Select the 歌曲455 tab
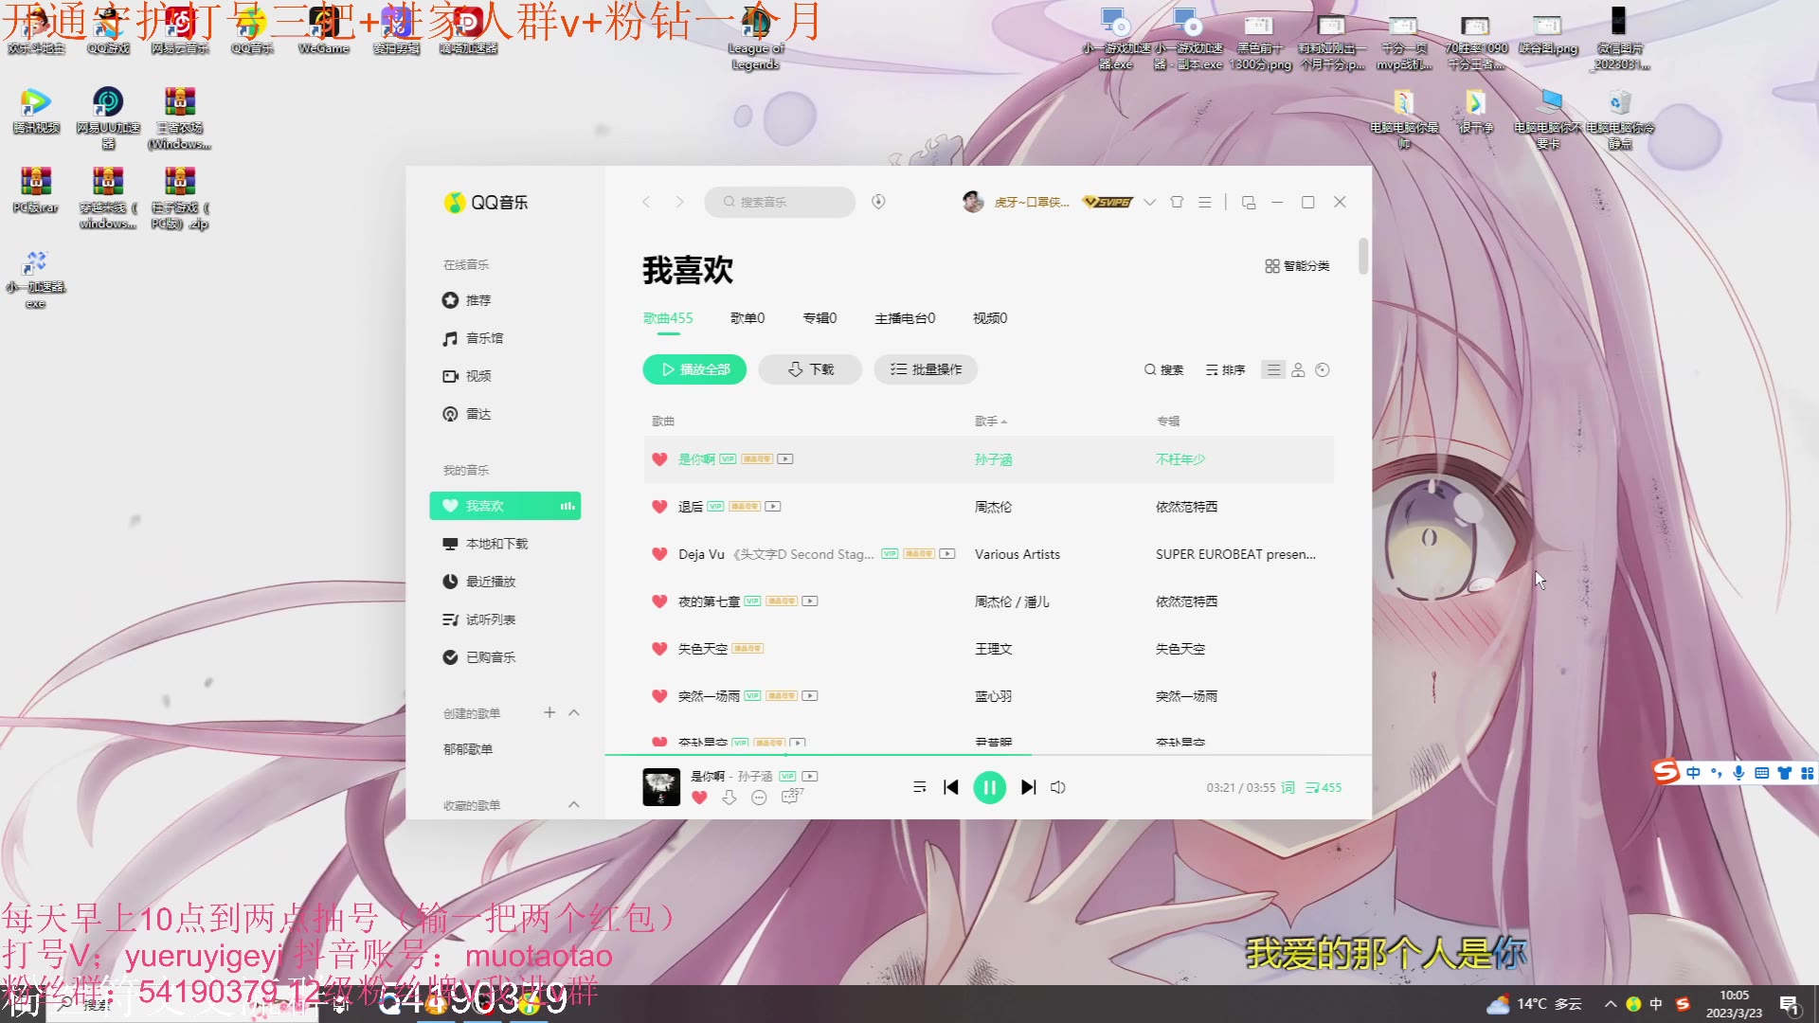This screenshot has height=1023, width=1819. pyautogui.click(x=668, y=318)
